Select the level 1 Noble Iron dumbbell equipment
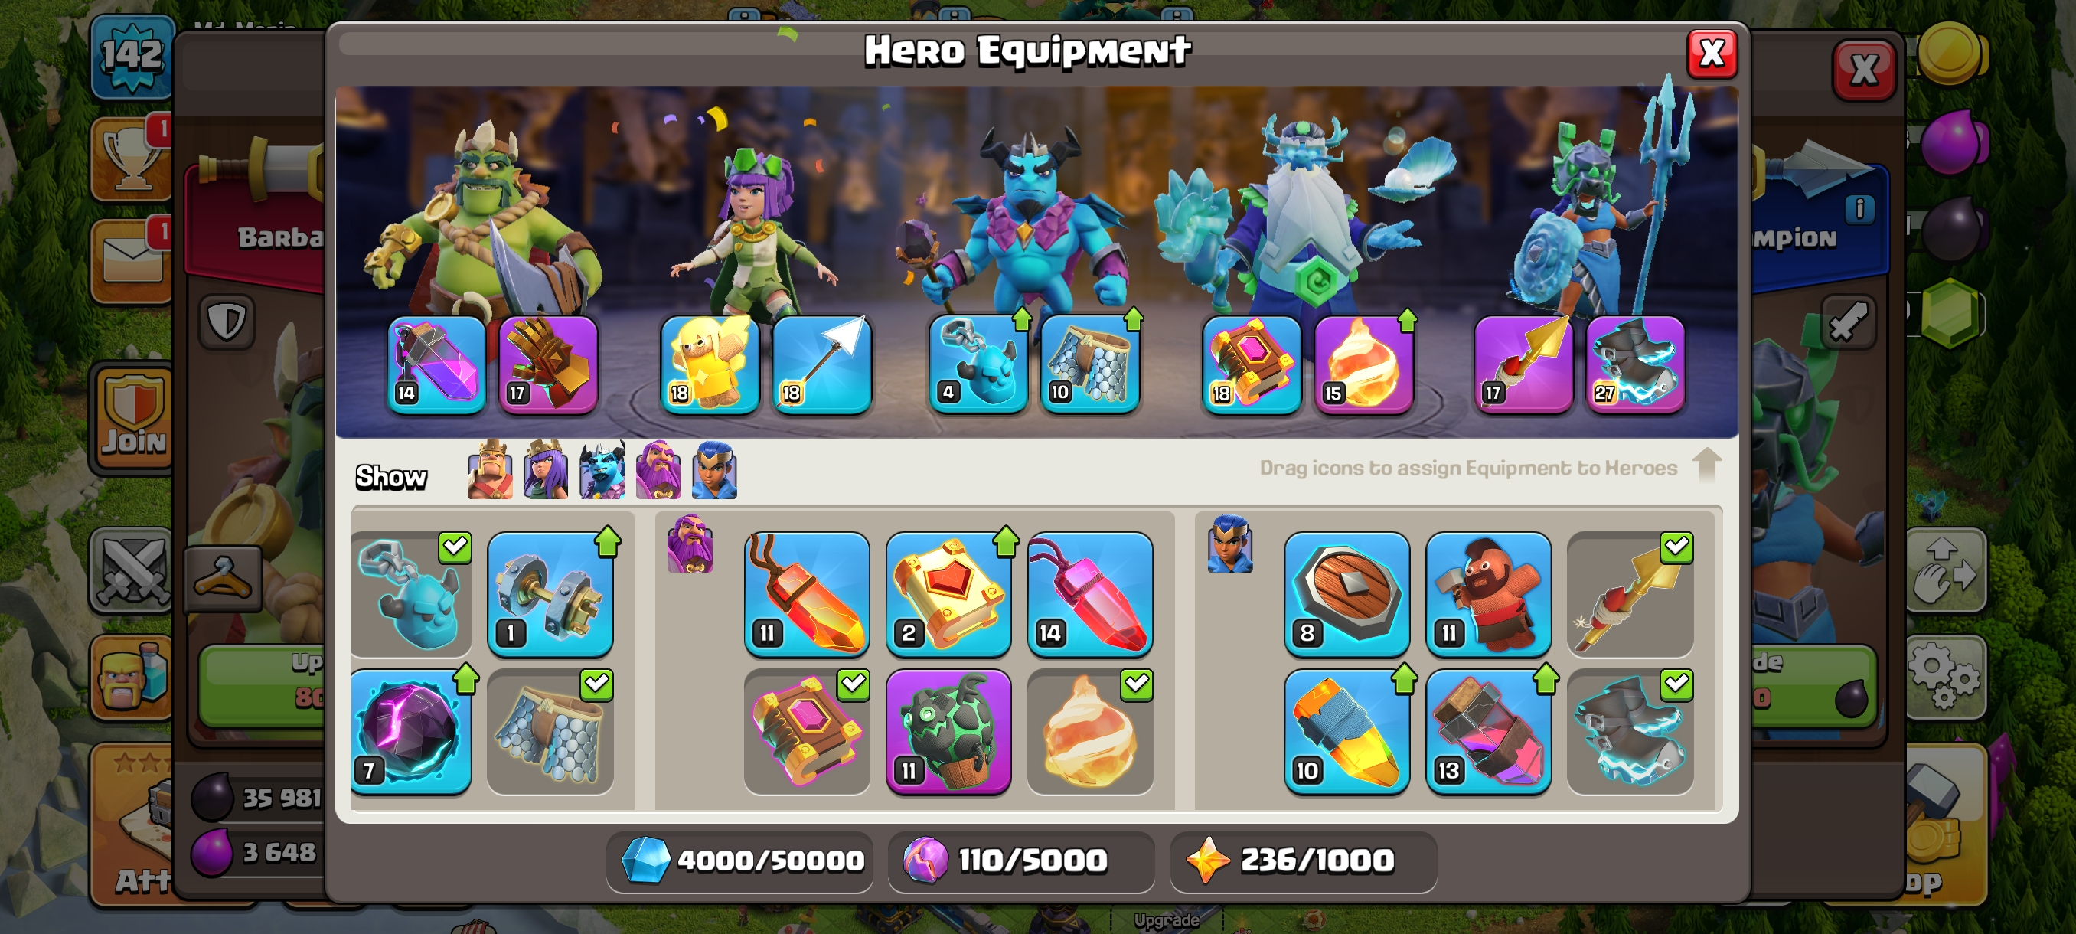 [x=550, y=595]
